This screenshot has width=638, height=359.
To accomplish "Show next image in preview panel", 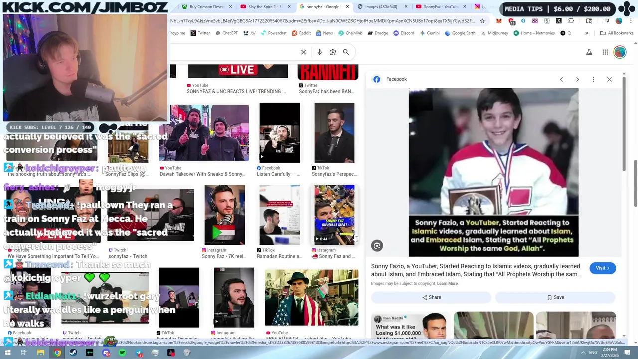I will pos(577,79).
